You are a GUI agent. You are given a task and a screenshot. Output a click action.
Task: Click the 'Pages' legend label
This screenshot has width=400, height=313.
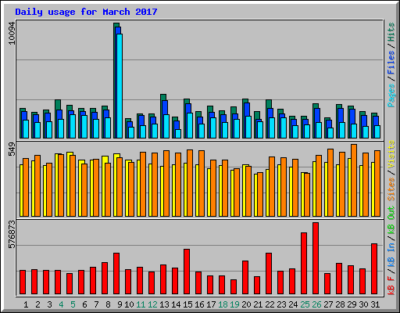click(x=391, y=95)
